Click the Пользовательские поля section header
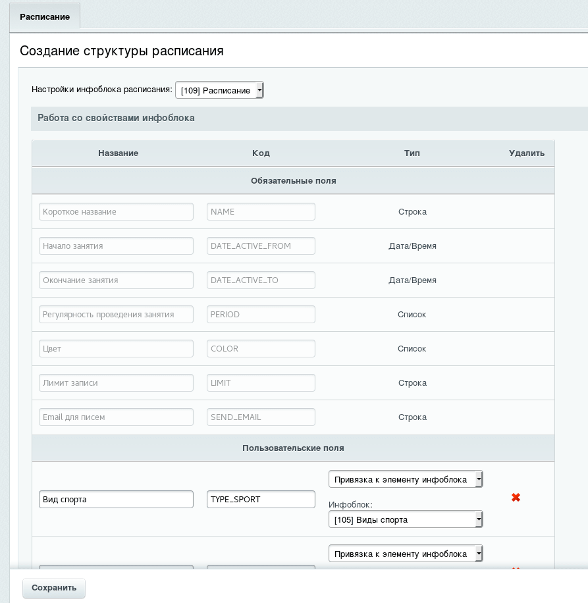This screenshot has height=603, width=588. (x=293, y=448)
